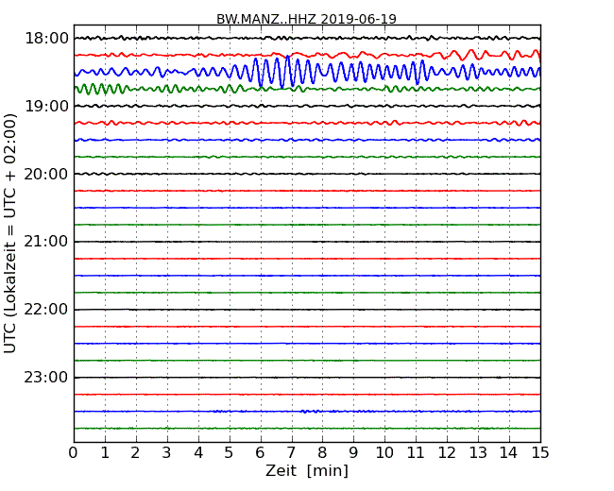The image size is (614, 491).
Task: Click the x-axis tick label 12
Action: (x=447, y=453)
